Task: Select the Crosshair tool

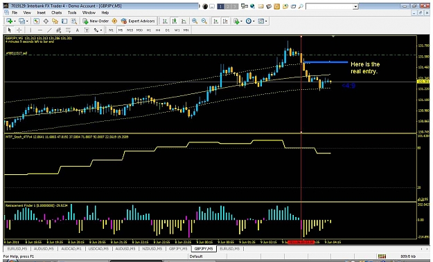Action: point(19,30)
